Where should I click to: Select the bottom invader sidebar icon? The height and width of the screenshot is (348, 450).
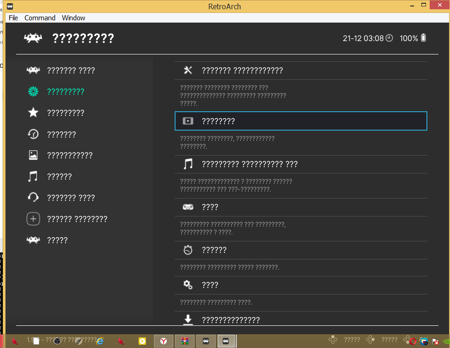coord(33,240)
